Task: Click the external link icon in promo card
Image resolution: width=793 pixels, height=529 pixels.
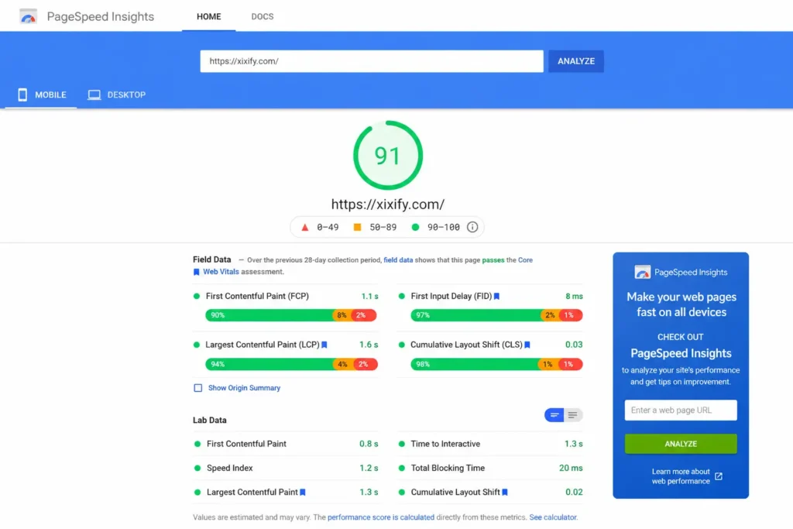Action: pyautogui.click(x=719, y=476)
